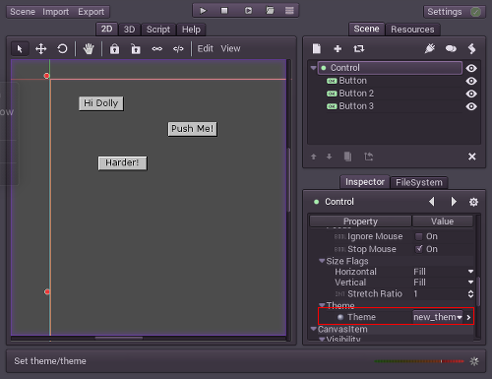This screenshot has width=492, height=379.
Task: Unlock the selected object
Action: 136,49
